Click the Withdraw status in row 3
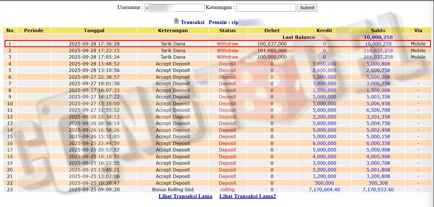Screen dimensions: 434x207 click(227, 57)
